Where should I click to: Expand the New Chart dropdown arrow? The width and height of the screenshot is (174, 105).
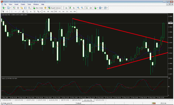coord(5,8)
